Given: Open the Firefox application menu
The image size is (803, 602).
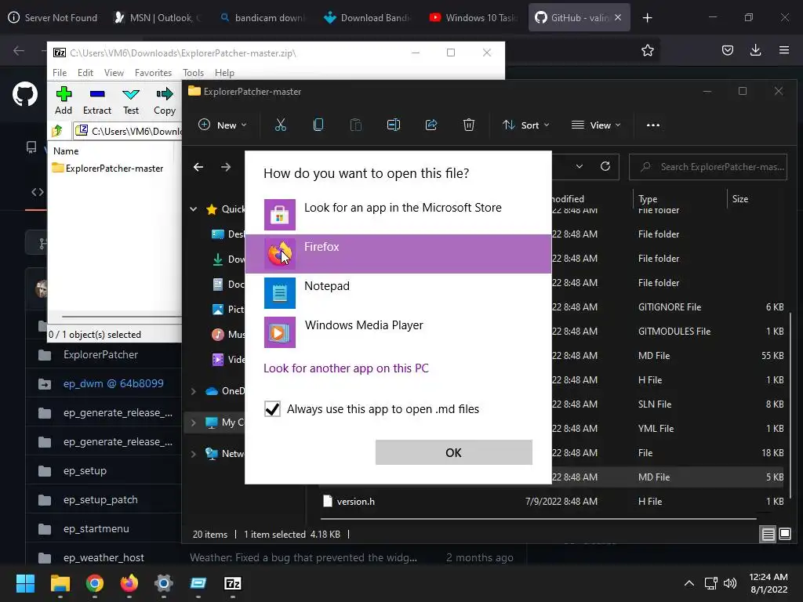Looking at the screenshot, I should 784,50.
